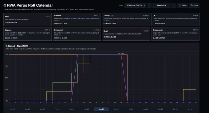Screen dimensions: 209x113
Task: Select the Bybit venue card
Action: (x=126, y=34)
